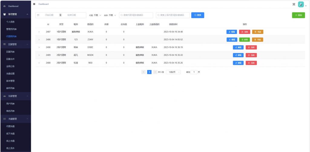Open 管理员列表 in the sidebar
Image resolution: width=310 pixels, height=152 pixels.
(x=12, y=29)
